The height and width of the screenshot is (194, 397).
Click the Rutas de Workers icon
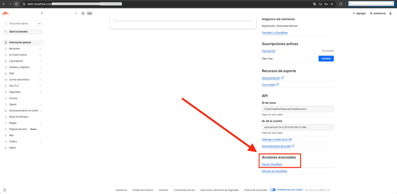[x=6, y=117]
